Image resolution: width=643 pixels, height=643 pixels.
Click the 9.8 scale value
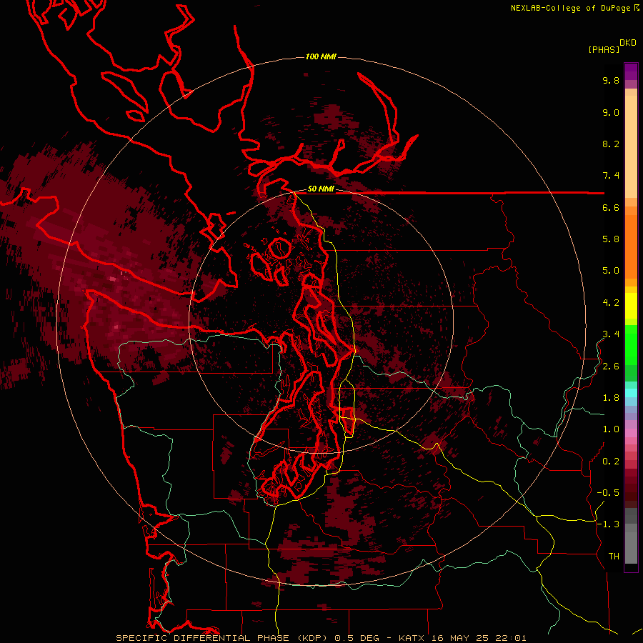[611, 80]
